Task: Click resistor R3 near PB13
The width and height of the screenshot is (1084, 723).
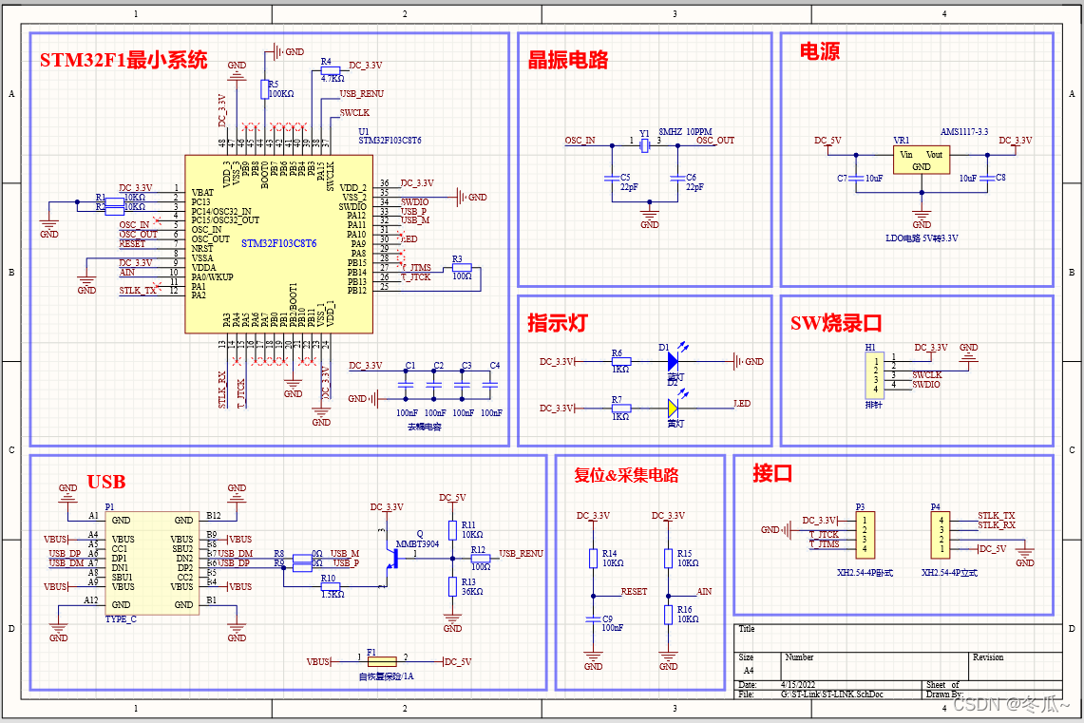Action: [x=461, y=267]
